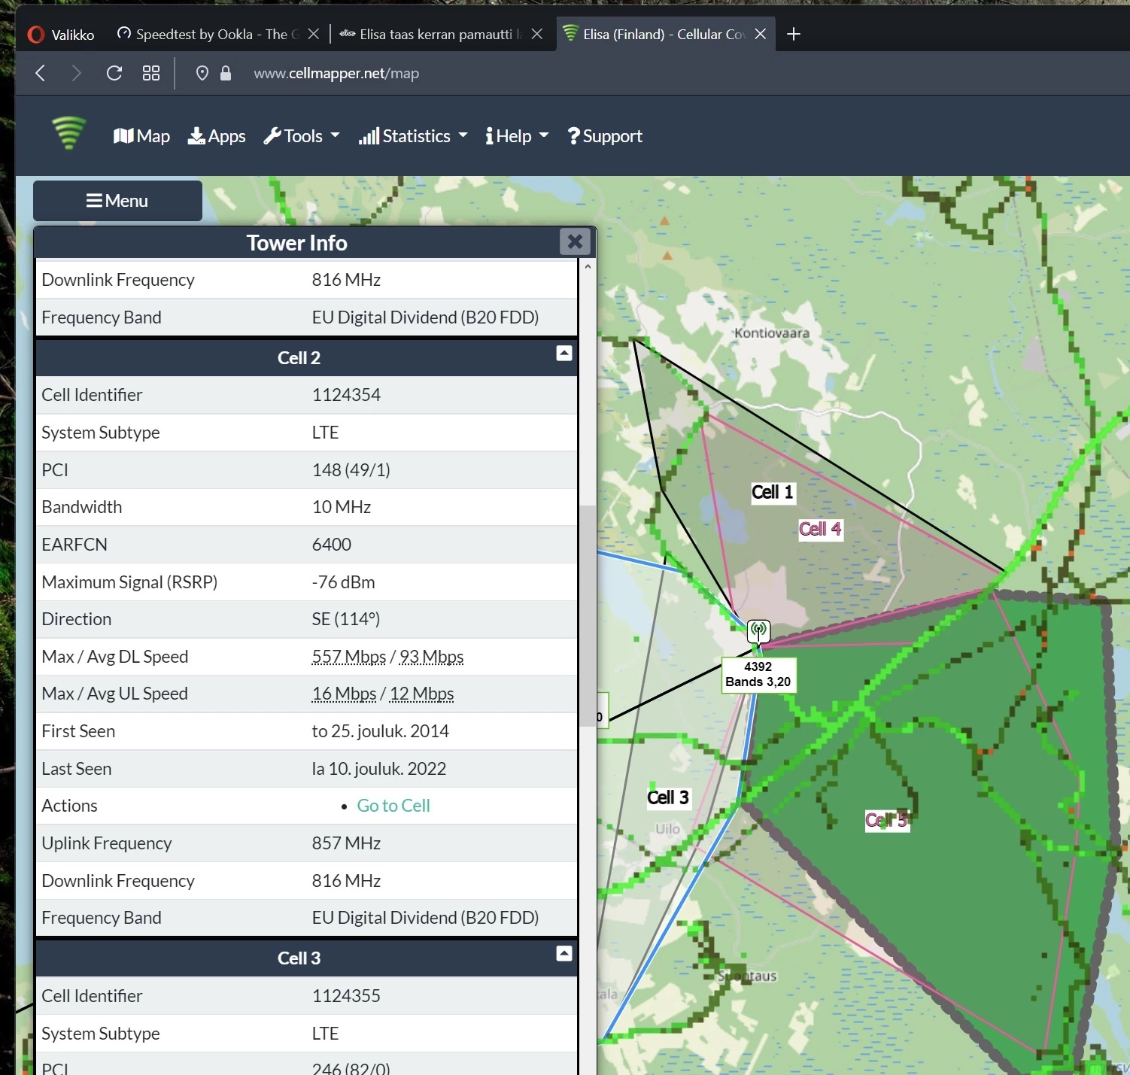The height and width of the screenshot is (1075, 1130).
Task: Collapse the Cell 2 section
Action: (563, 354)
